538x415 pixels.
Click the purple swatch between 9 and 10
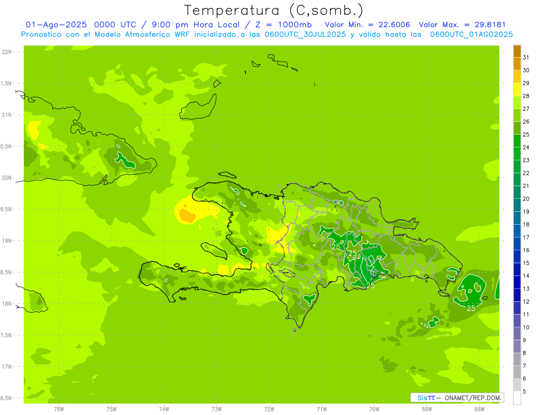pyautogui.click(x=517, y=334)
